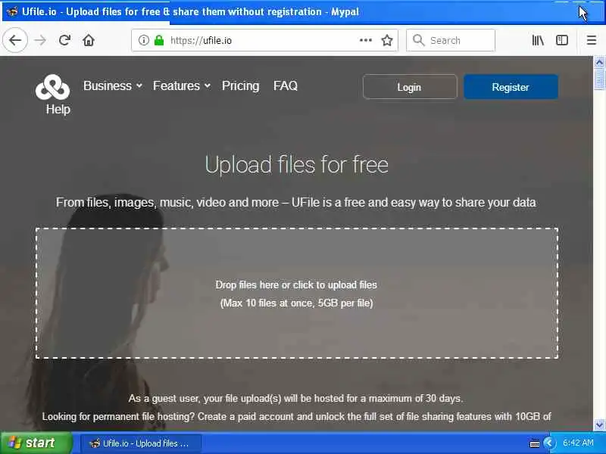Open the browser hamburger menu
This screenshot has height=454, width=606.
592,40
